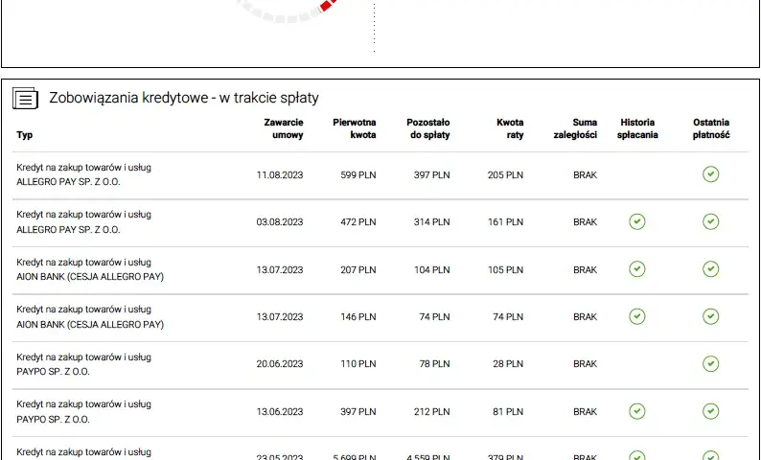
Task: Click last payment checkmark for 20.06.2023 PayPo loan
Action: 710,363
